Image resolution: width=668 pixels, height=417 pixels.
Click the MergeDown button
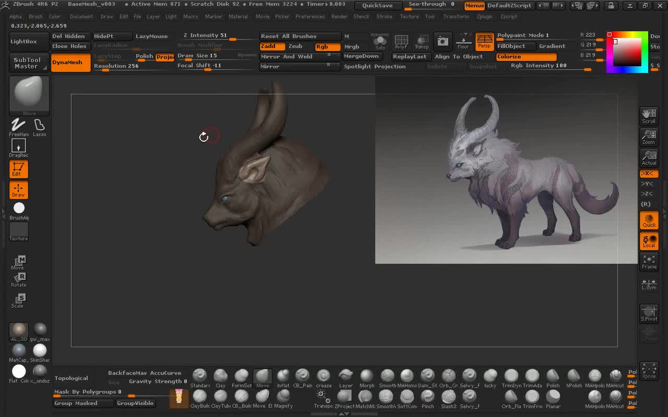click(362, 56)
